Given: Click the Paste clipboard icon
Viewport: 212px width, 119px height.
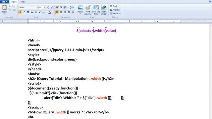Looking at the screenshot, I should [x=4, y=7].
